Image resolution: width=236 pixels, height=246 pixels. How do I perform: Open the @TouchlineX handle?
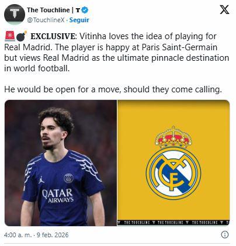pos(46,20)
